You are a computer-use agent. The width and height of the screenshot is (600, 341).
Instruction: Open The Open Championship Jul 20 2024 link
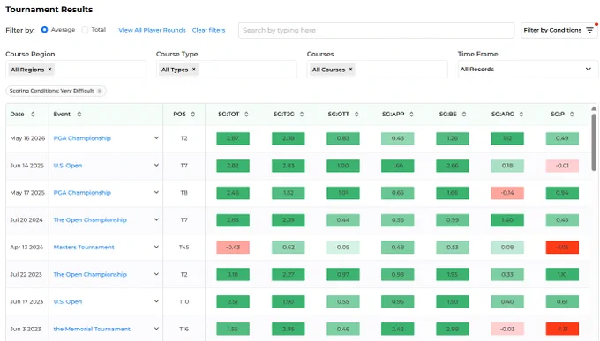tap(90, 219)
